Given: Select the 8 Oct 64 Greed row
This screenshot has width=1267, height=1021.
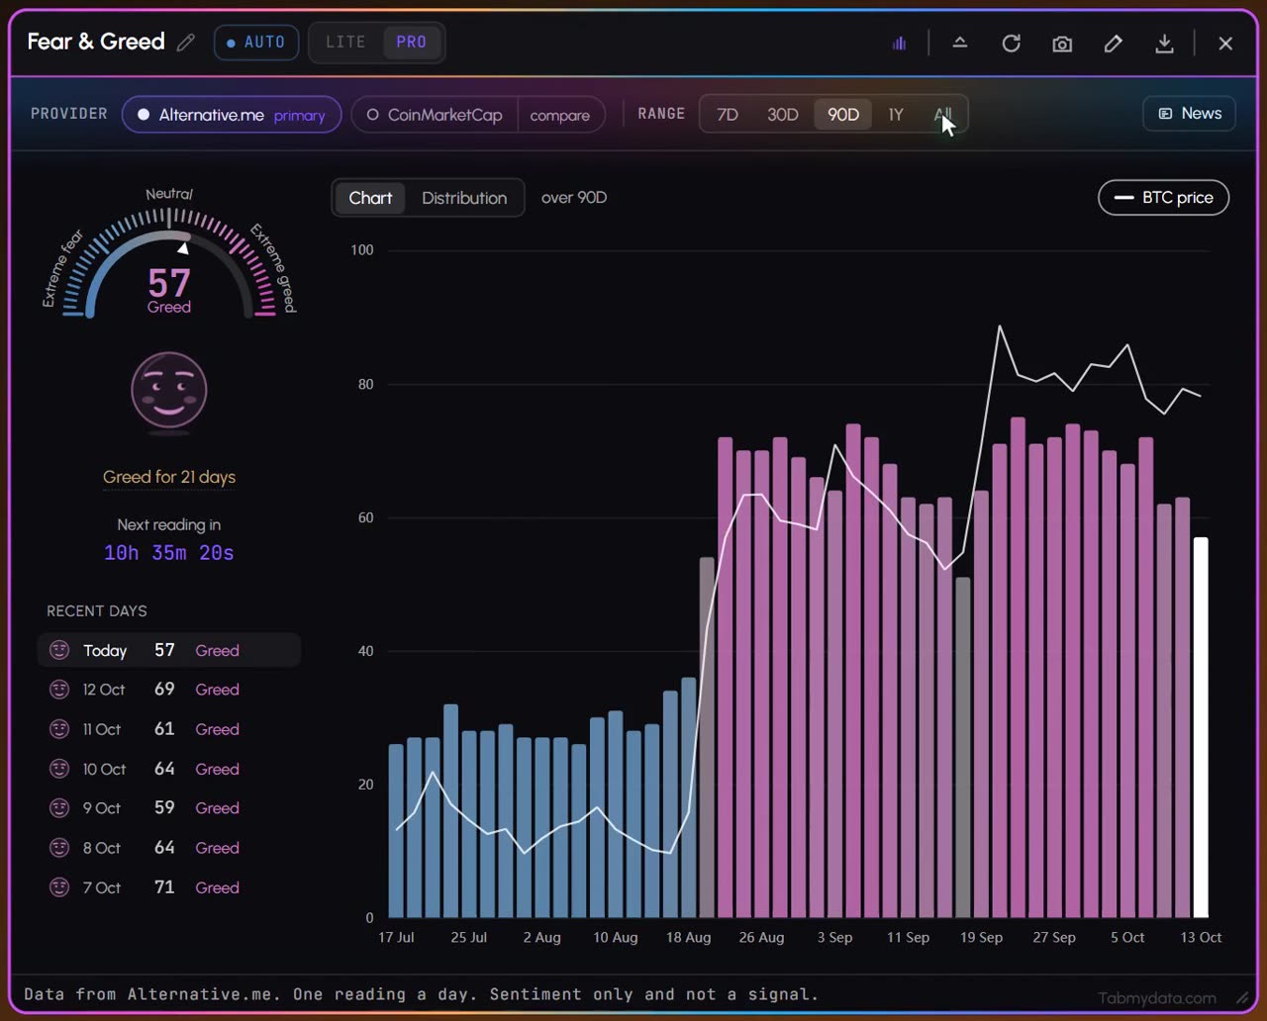Looking at the screenshot, I should (168, 848).
